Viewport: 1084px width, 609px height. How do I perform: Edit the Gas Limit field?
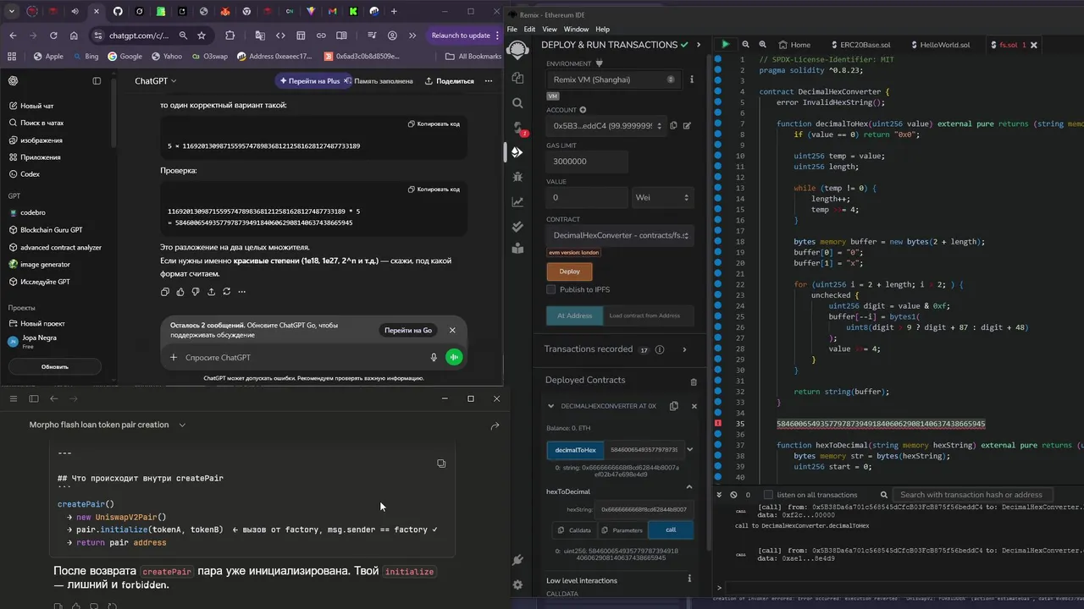pyautogui.click(x=588, y=162)
